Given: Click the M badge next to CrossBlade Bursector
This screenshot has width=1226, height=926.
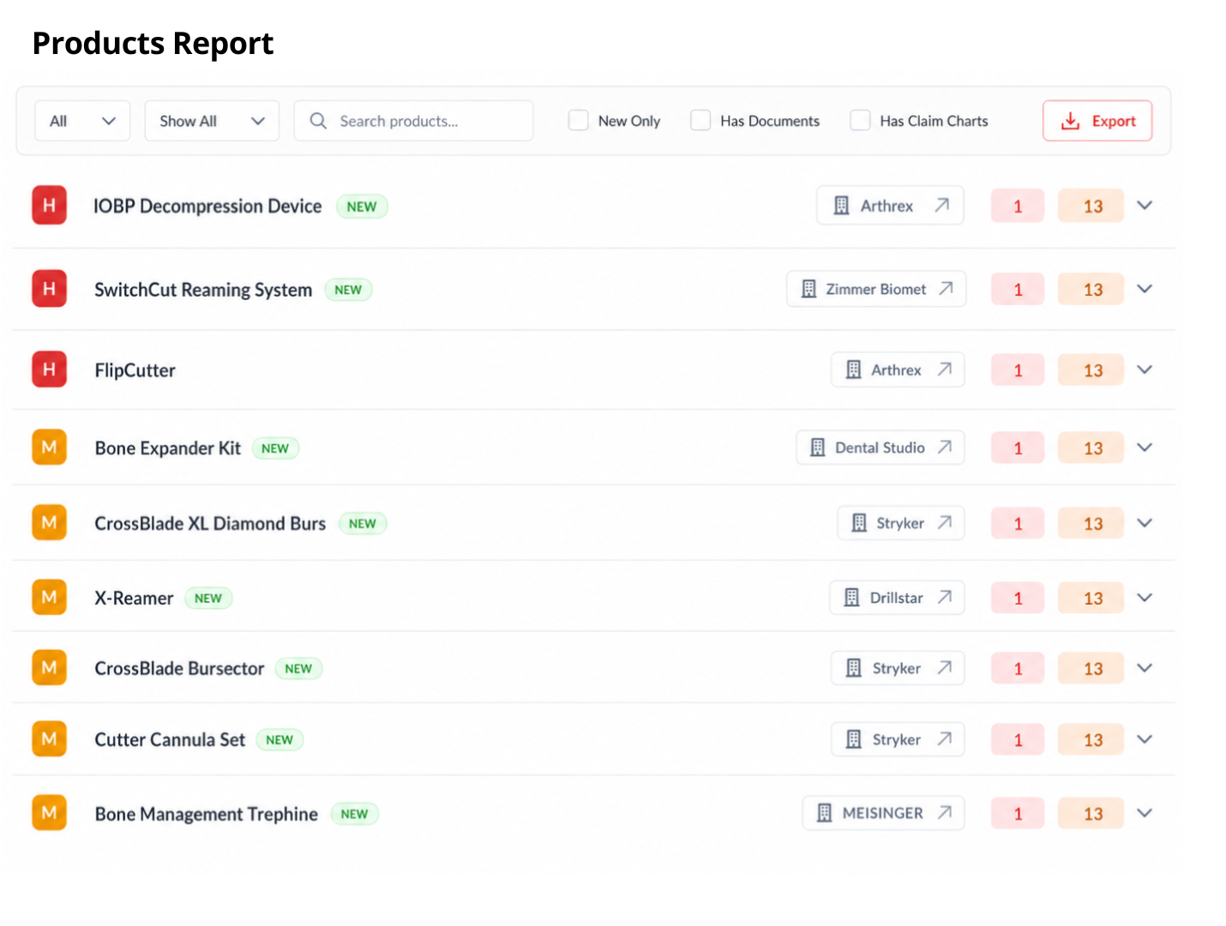Looking at the screenshot, I should click(x=49, y=668).
